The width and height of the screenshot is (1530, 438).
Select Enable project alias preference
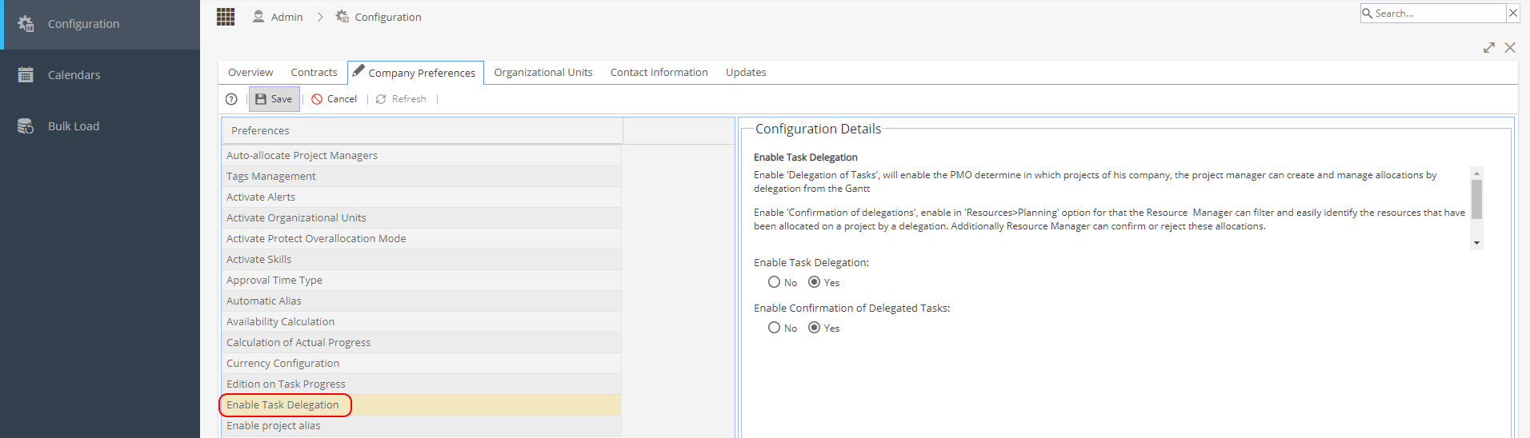click(422, 425)
